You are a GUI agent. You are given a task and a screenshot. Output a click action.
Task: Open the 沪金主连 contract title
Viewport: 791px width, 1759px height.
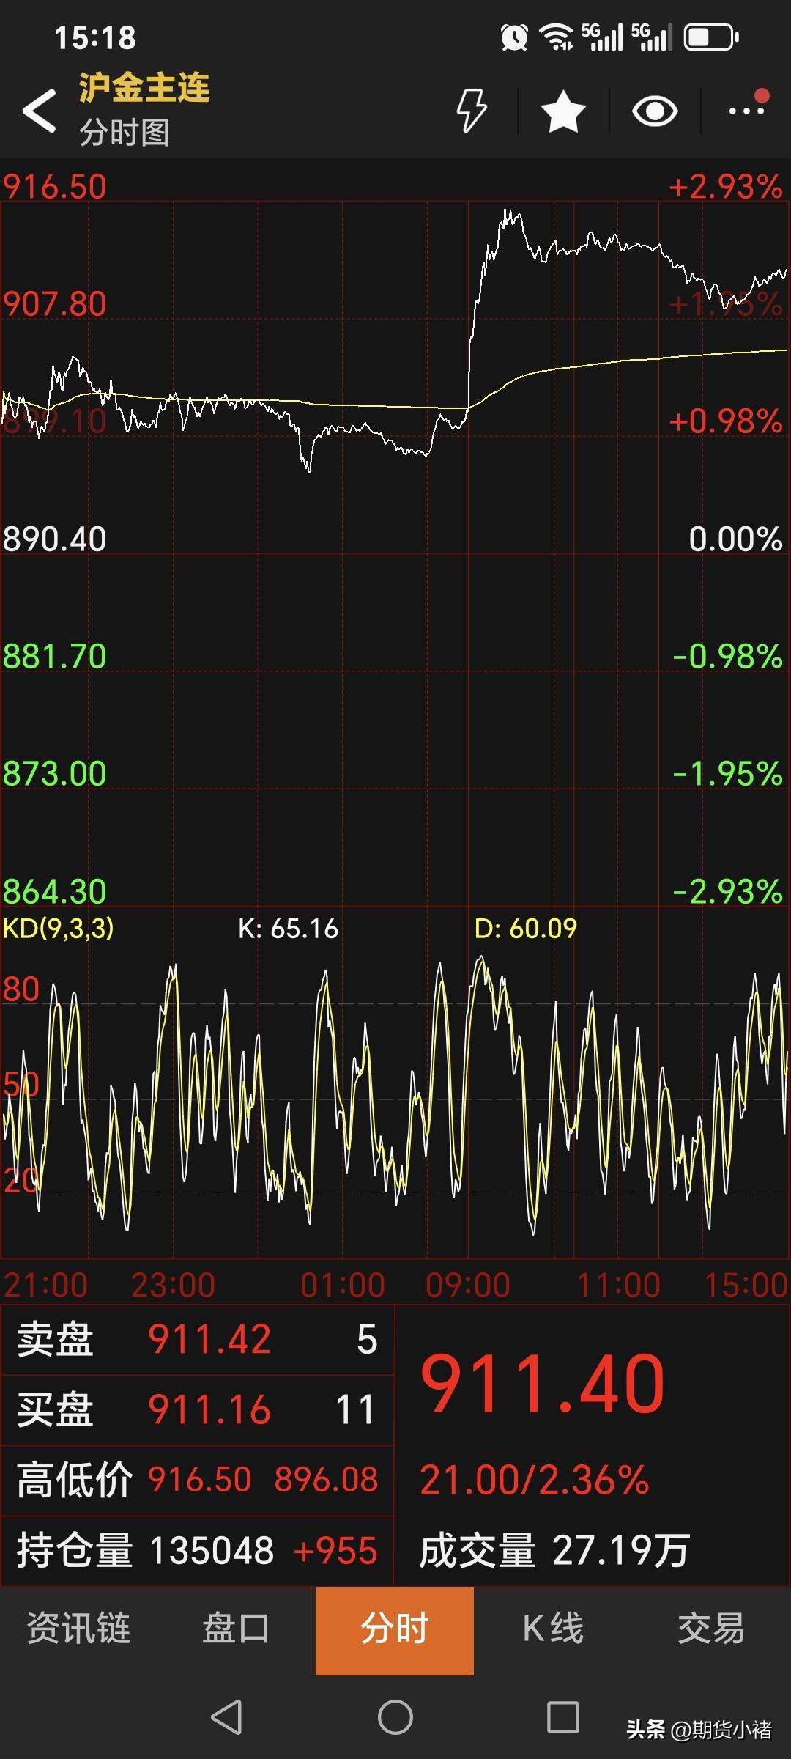(144, 88)
